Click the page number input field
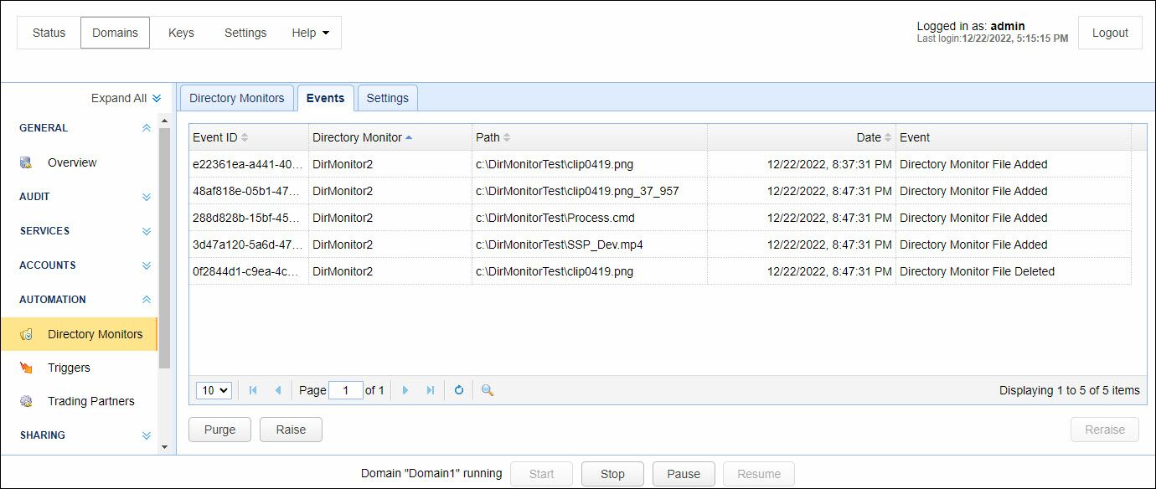This screenshot has height=489, width=1156. (x=346, y=390)
